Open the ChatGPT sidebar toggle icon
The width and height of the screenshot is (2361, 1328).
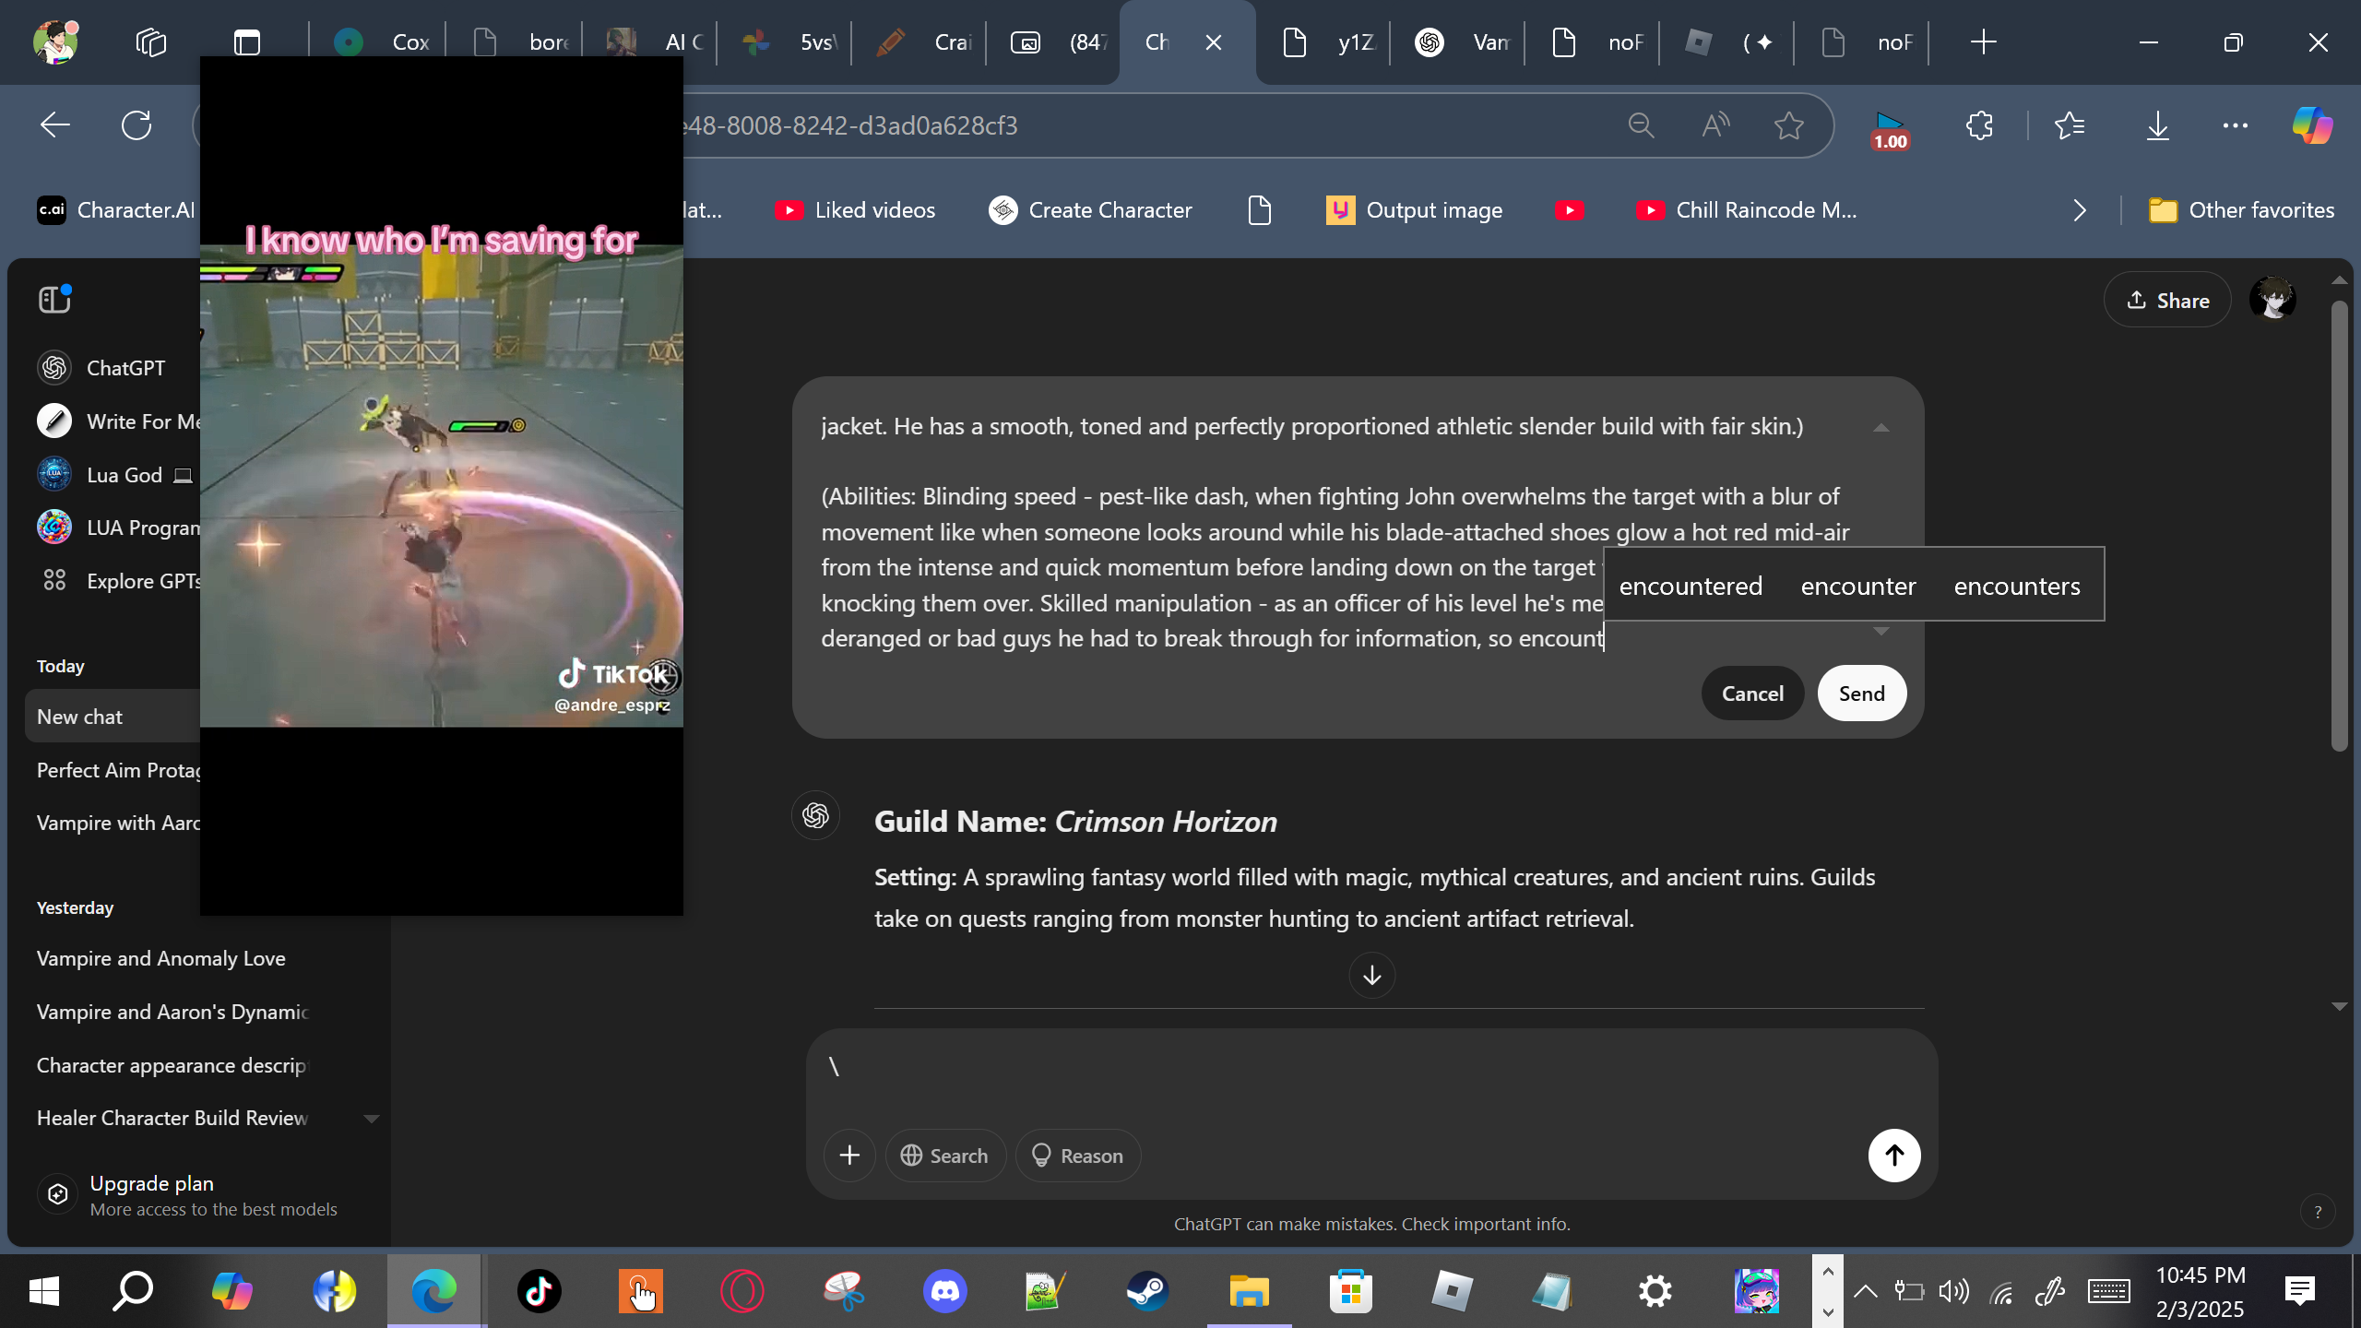coord(54,299)
